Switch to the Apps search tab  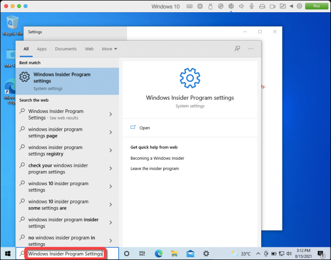[42, 49]
